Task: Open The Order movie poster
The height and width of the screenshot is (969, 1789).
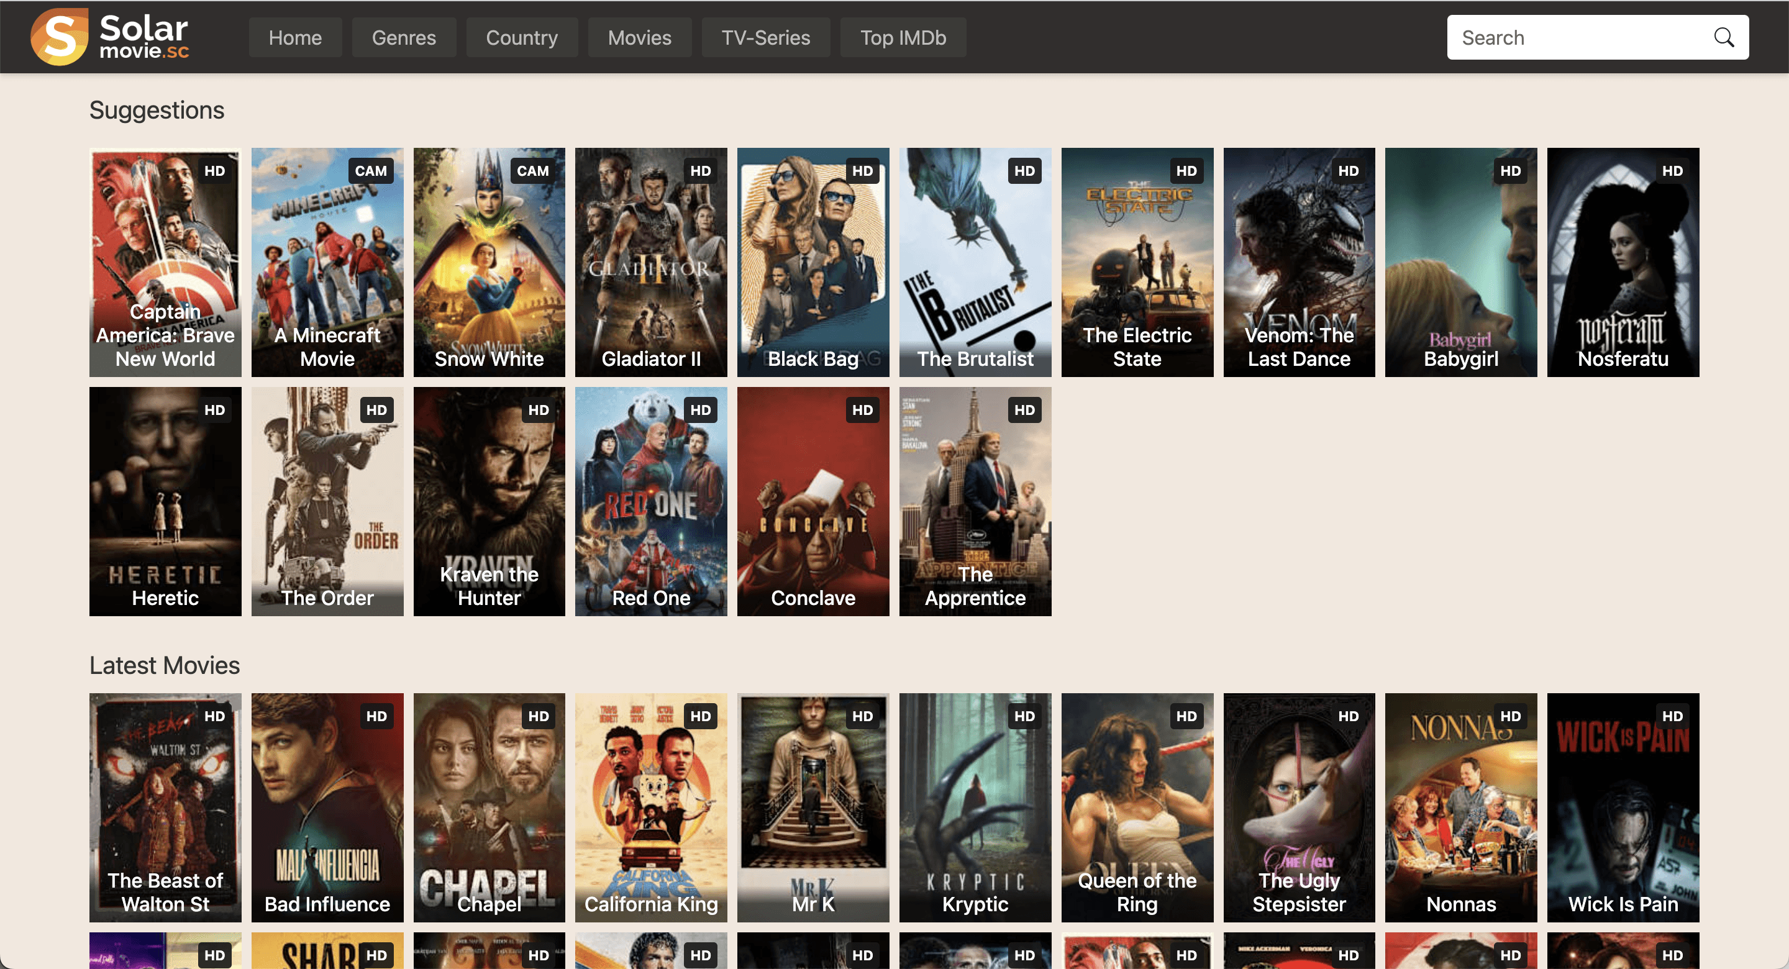Action: (327, 501)
